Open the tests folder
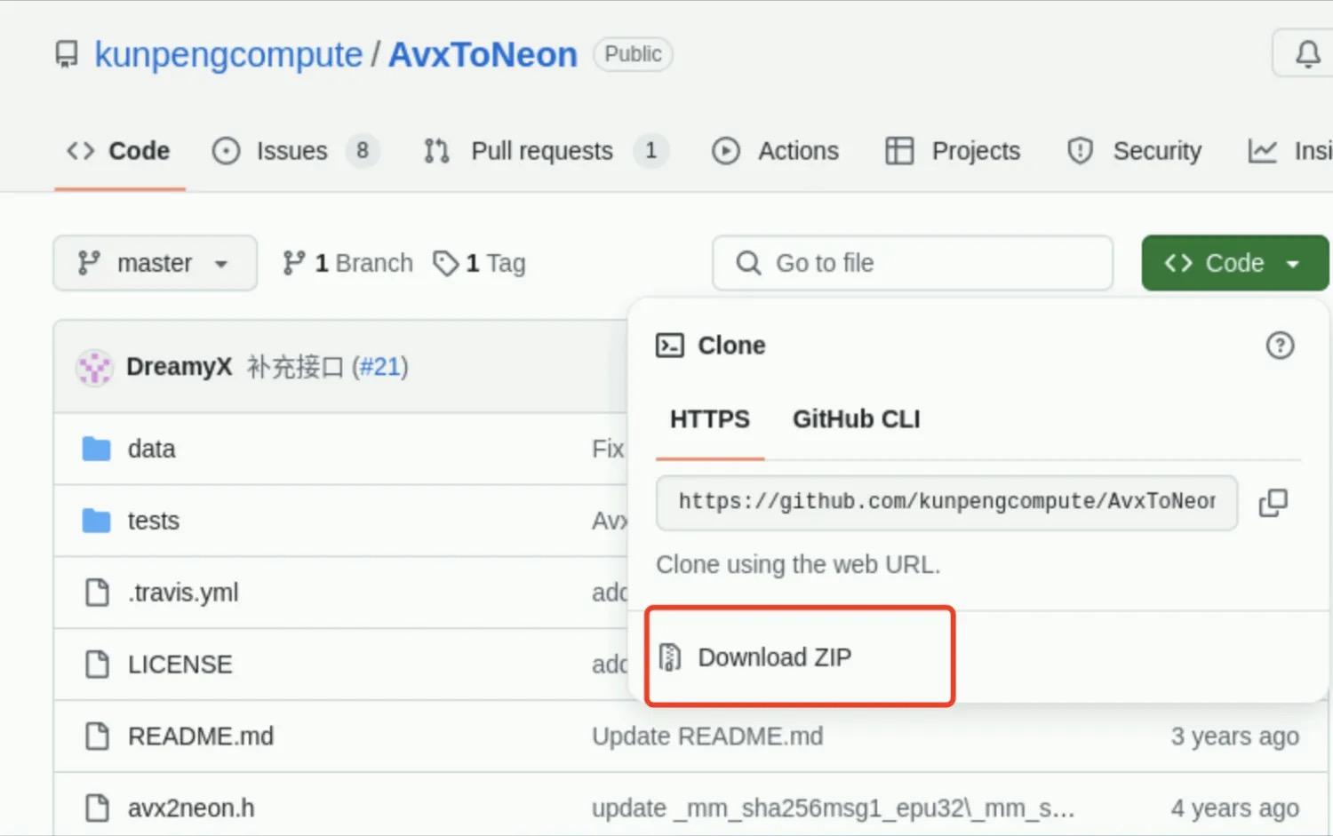The image size is (1333, 836). tap(154, 521)
